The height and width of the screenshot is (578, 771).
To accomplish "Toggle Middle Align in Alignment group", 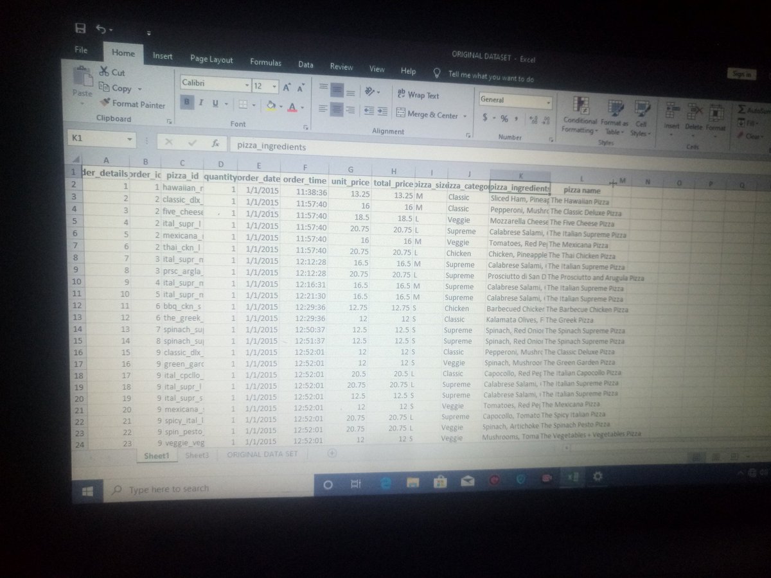I will (x=337, y=89).
